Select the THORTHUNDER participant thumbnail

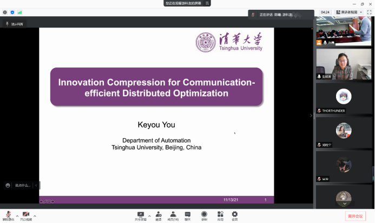click(344, 98)
